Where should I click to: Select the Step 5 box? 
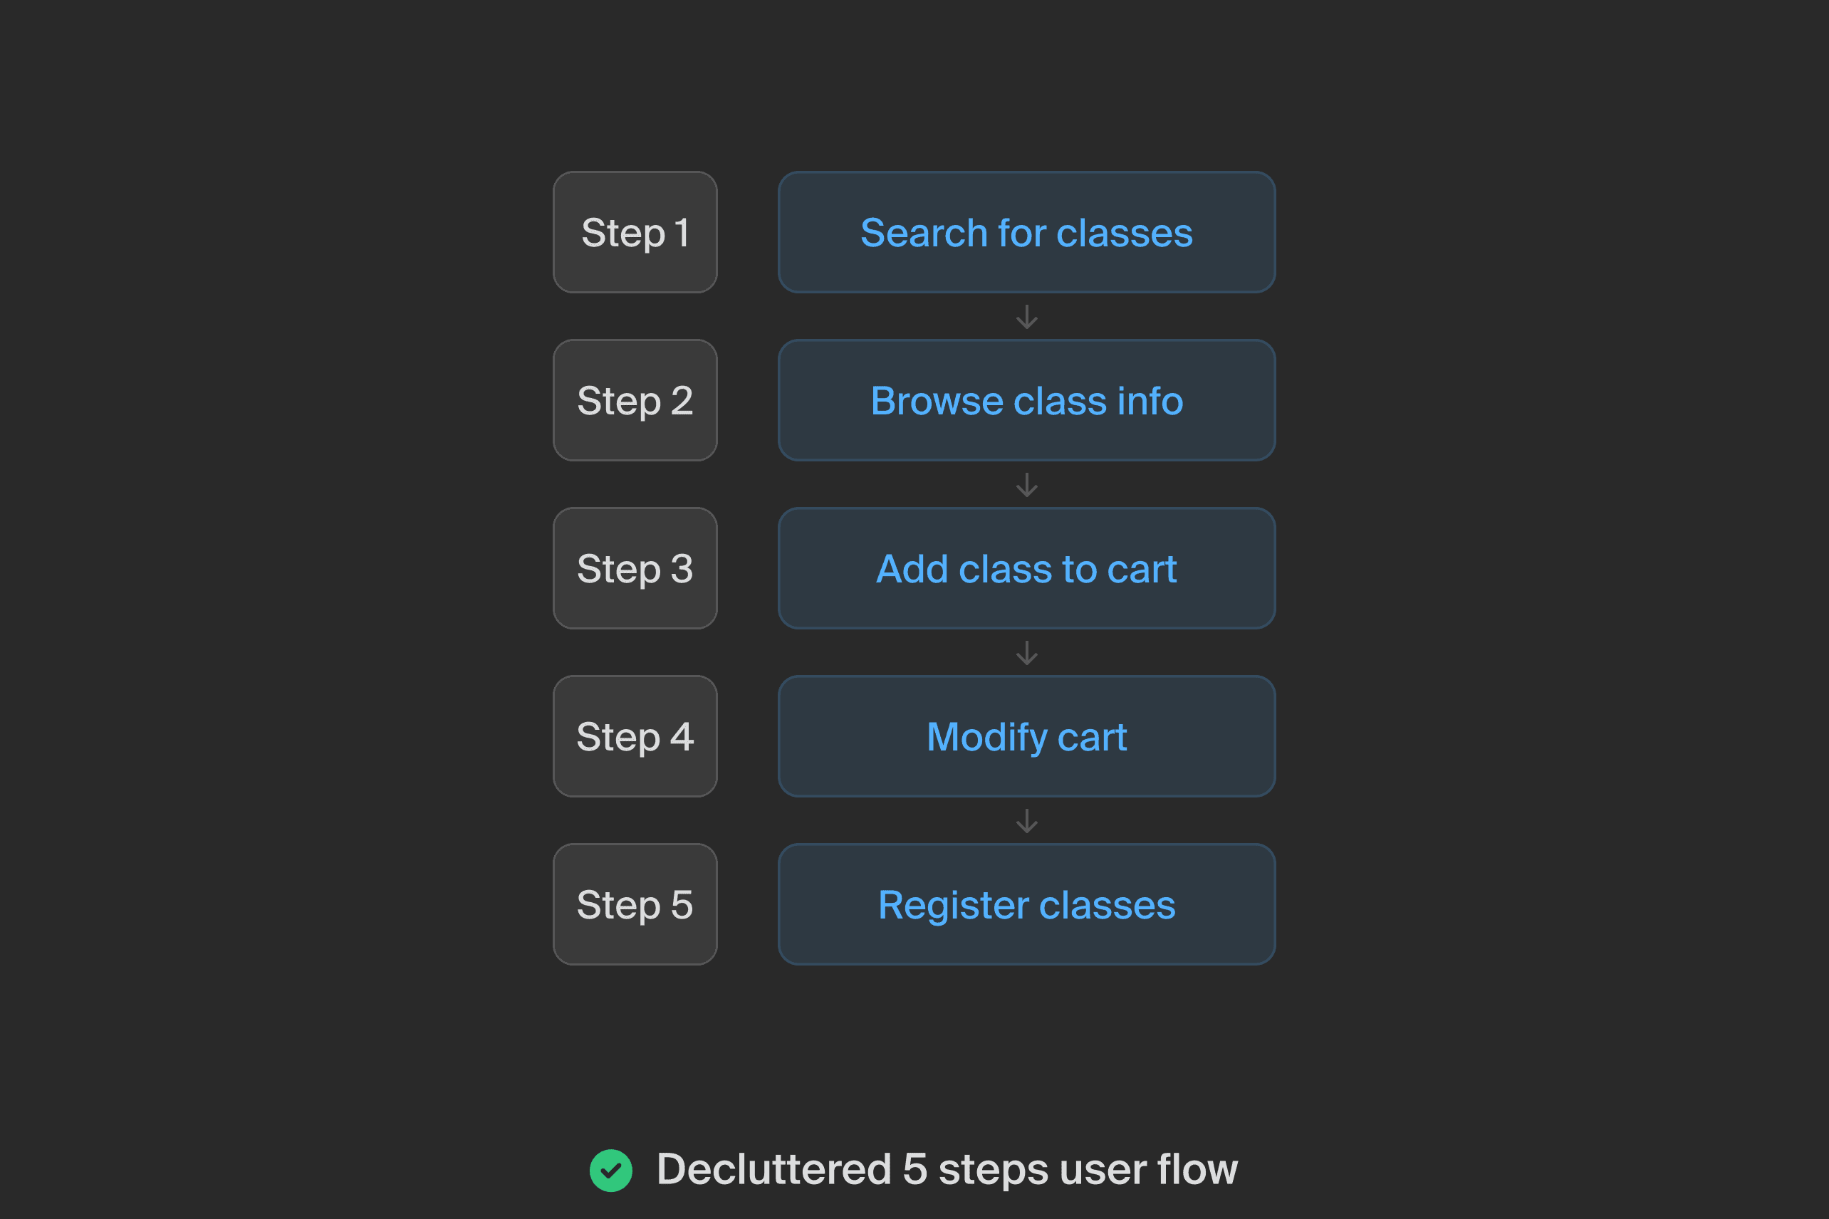click(x=635, y=904)
